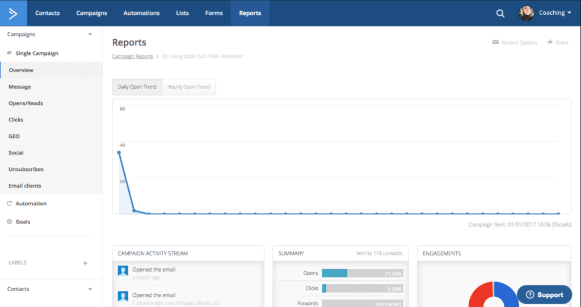Click the engagements donut chart
This screenshot has width=581, height=307.
coord(494,295)
